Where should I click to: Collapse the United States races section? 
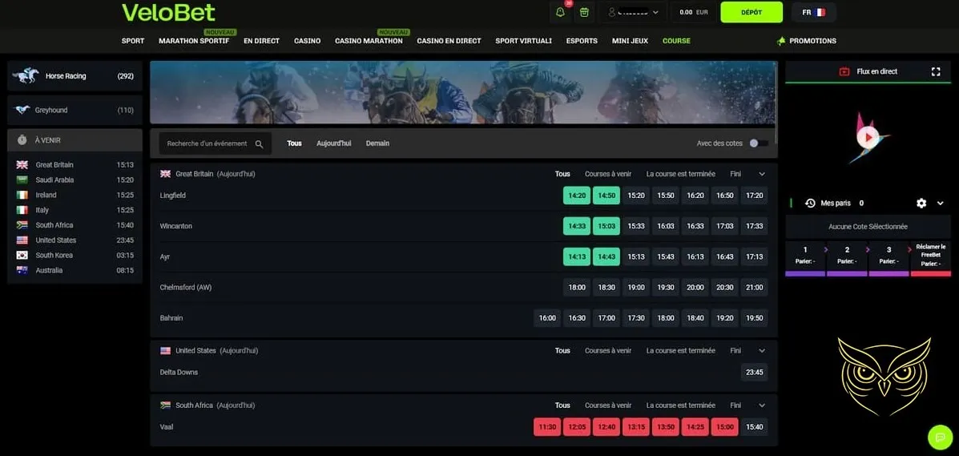(762, 351)
